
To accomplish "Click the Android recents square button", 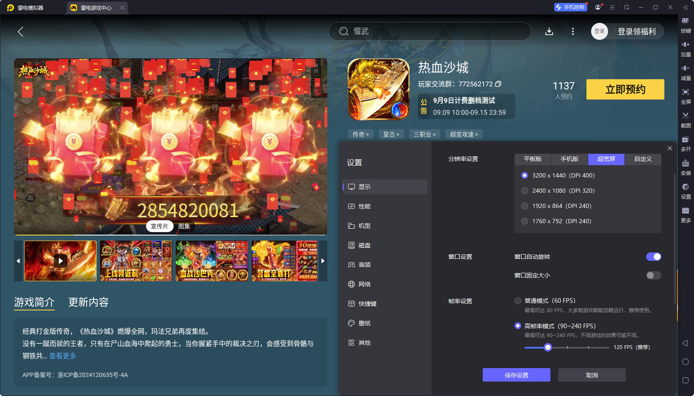I will click(685, 380).
